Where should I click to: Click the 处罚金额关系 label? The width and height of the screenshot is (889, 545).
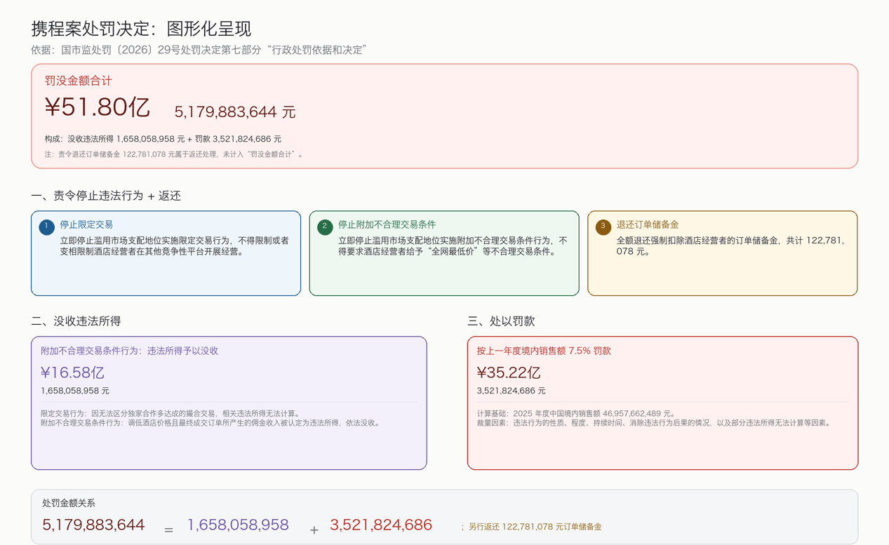[x=69, y=503]
